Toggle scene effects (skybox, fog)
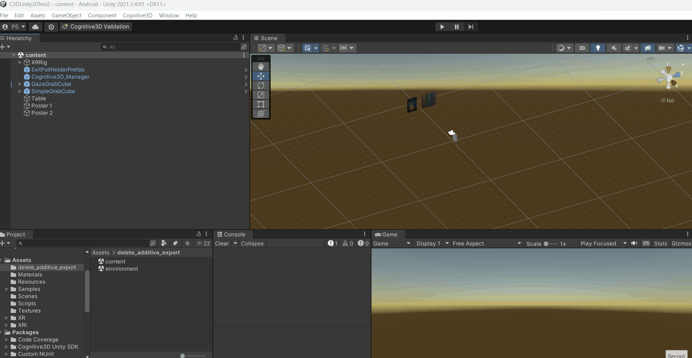This screenshot has height=358, width=692. tap(628, 48)
